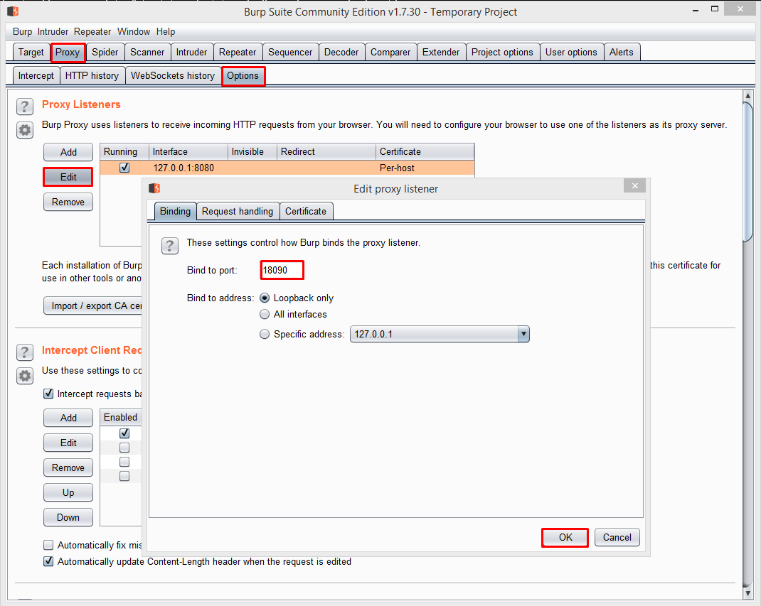Select All interfaces radio button

point(265,314)
